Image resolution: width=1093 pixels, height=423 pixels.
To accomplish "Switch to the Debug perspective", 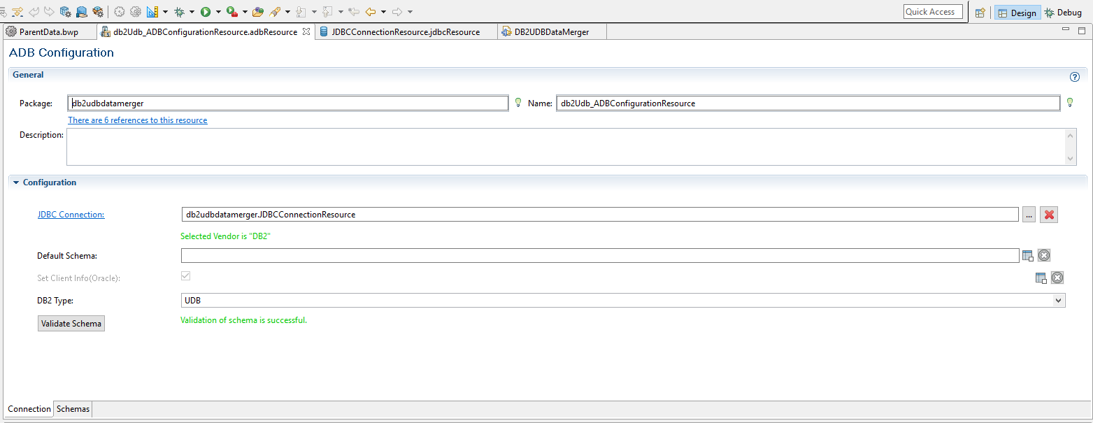I will point(1063,13).
